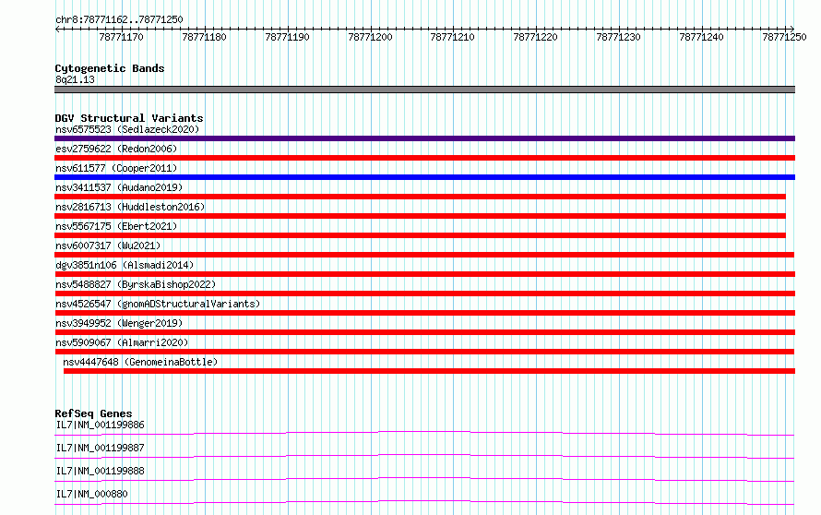This screenshot has width=821, height=515.
Task: Open variant nsv3411537 (Audano2019) label
Action: pyautogui.click(x=119, y=187)
